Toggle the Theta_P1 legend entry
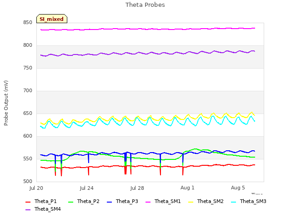This screenshot has height=218, width=291. tap(41, 201)
